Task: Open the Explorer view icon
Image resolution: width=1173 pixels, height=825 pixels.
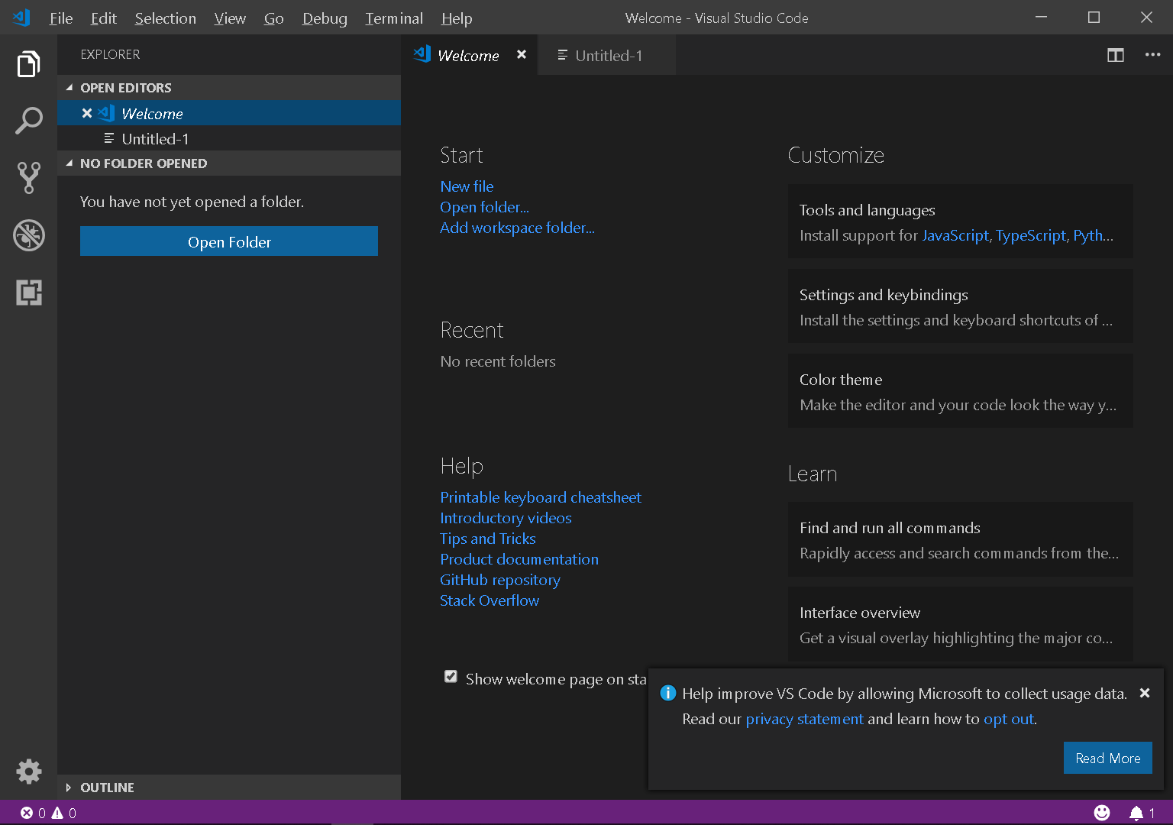Action: [x=28, y=63]
